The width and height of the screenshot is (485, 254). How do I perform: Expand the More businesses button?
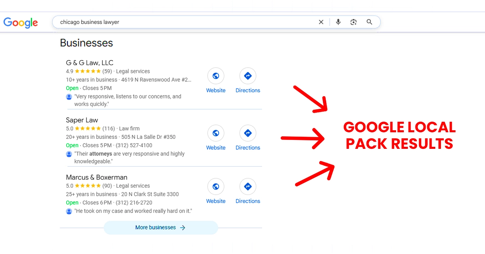point(160,228)
